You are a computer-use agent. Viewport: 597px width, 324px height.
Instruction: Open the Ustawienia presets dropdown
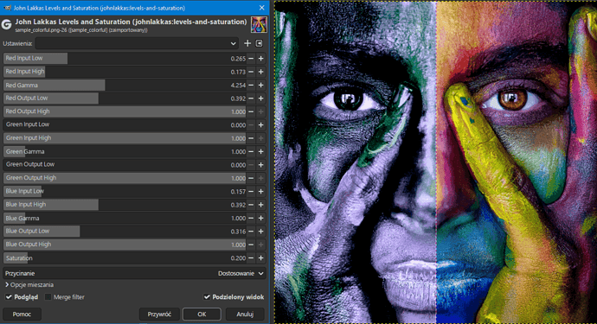click(x=137, y=43)
